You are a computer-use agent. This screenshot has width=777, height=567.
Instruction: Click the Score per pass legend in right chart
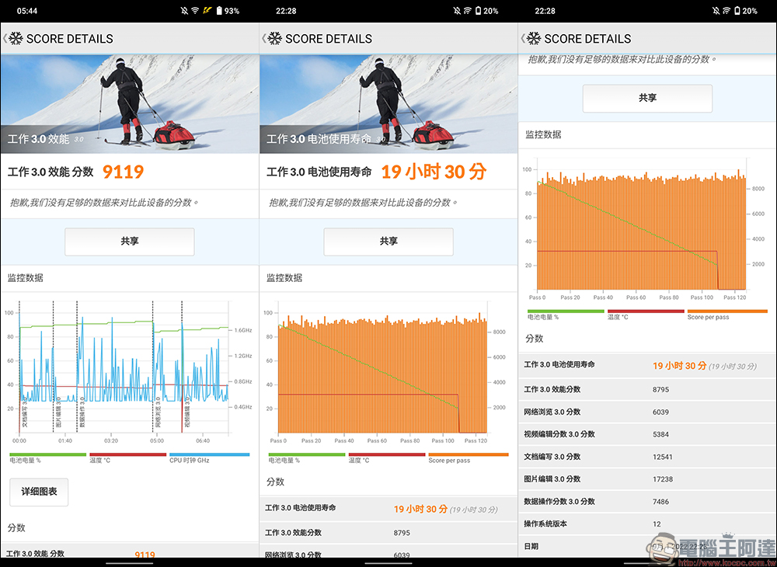tap(727, 315)
